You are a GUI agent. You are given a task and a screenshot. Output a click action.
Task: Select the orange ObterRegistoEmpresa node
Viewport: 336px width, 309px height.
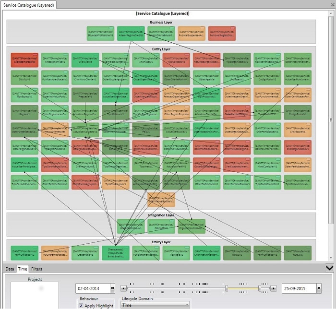point(176,112)
